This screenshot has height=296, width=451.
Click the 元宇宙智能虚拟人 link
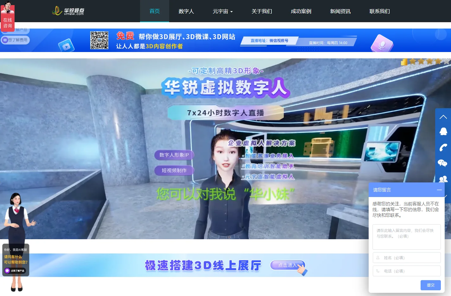click(x=270, y=177)
